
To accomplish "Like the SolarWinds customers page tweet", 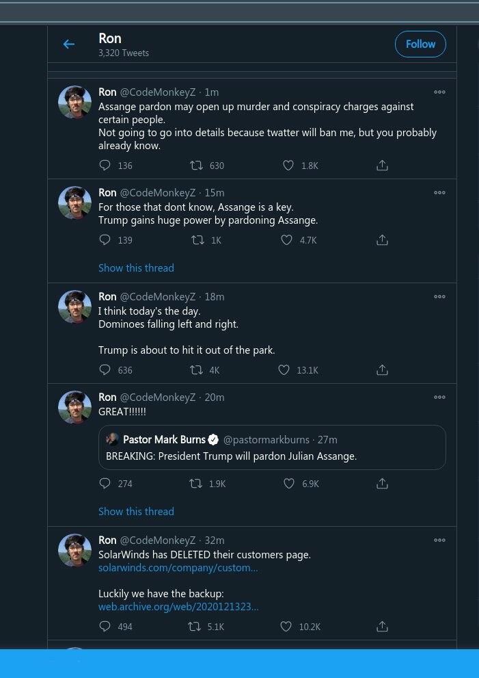I will tap(286, 627).
